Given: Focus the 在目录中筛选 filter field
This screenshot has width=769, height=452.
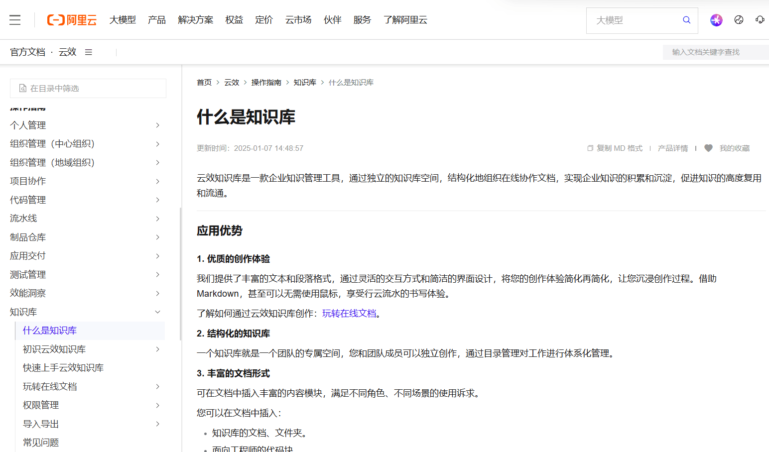Looking at the screenshot, I should click(88, 89).
